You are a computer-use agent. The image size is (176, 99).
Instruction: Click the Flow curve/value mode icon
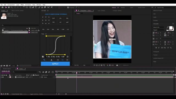point(43,57)
